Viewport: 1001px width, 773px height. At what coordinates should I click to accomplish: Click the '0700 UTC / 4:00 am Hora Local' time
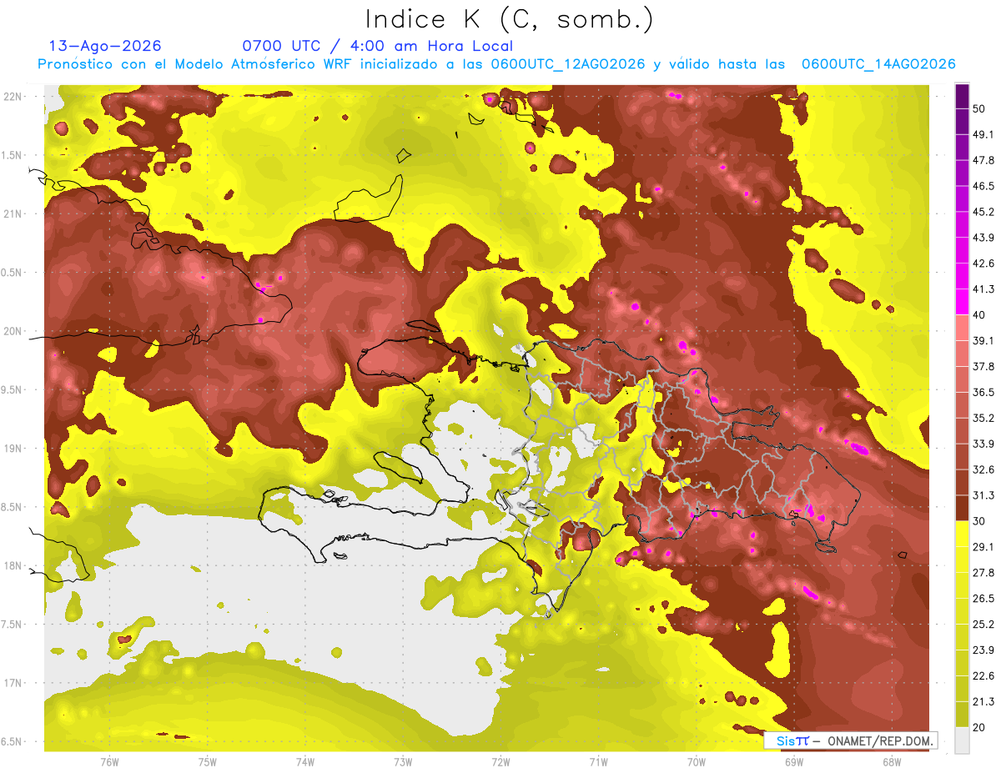point(377,46)
